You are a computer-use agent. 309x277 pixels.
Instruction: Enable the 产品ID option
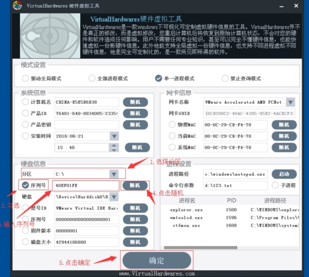(x=25, y=113)
